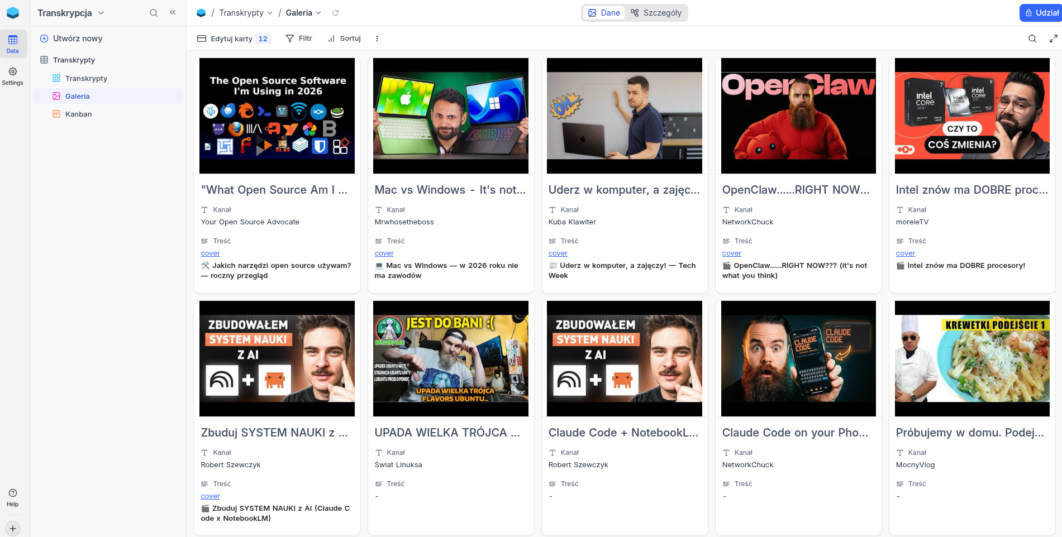
Task: Click channel name "moreleTV"
Action: coord(912,222)
